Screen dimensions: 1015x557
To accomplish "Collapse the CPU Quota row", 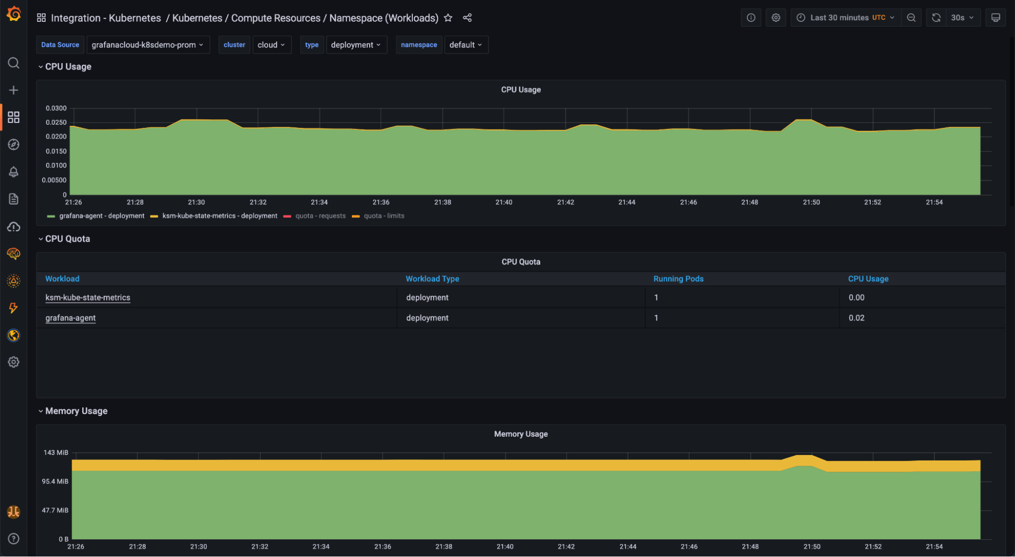I will point(67,239).
